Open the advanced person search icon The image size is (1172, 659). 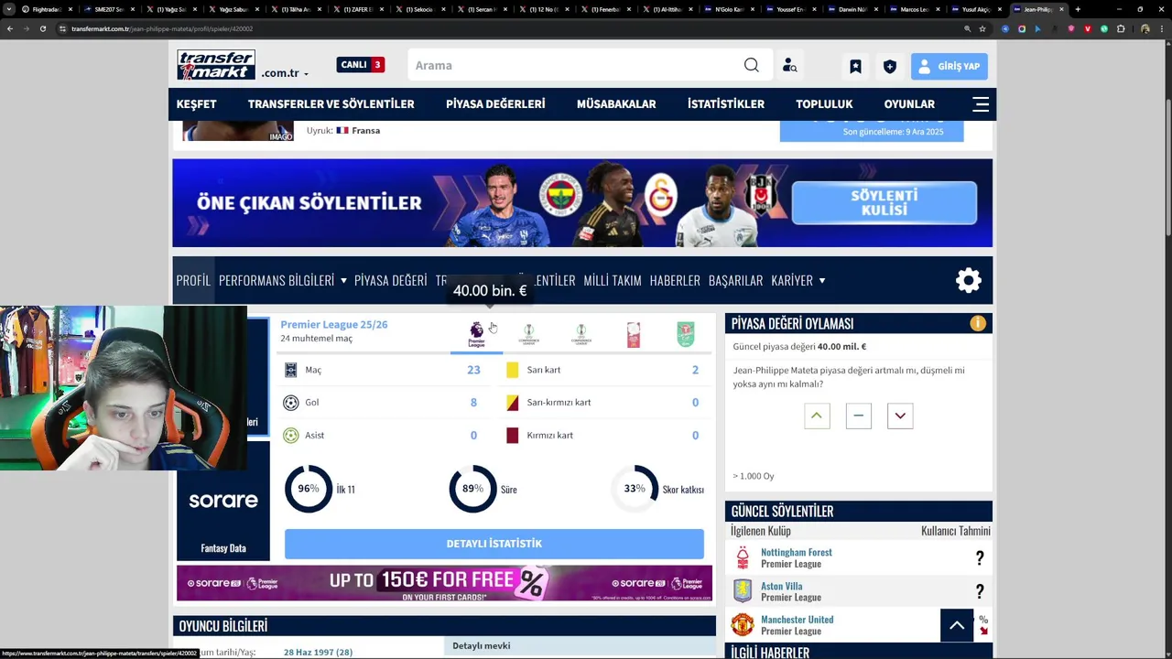point(789,66)
